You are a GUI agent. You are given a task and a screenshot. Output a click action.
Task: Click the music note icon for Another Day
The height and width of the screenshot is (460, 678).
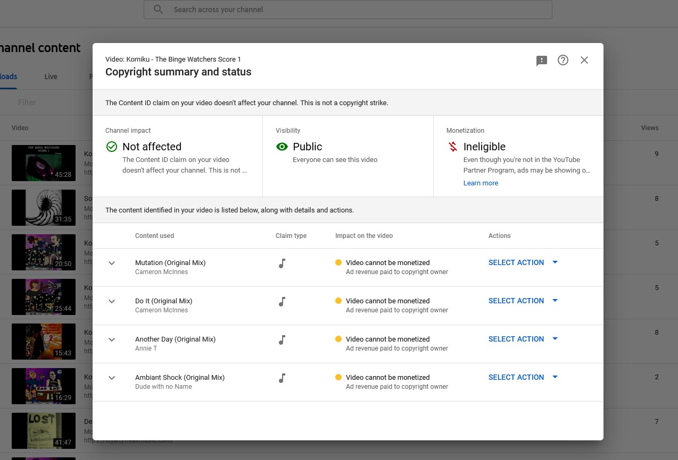282,339
